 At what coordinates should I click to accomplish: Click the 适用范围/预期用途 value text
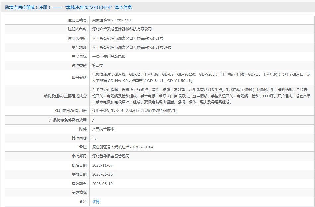[x=135, y=111]
